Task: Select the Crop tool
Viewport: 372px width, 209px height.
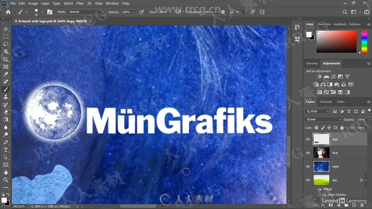Action: tap(6, 59)
